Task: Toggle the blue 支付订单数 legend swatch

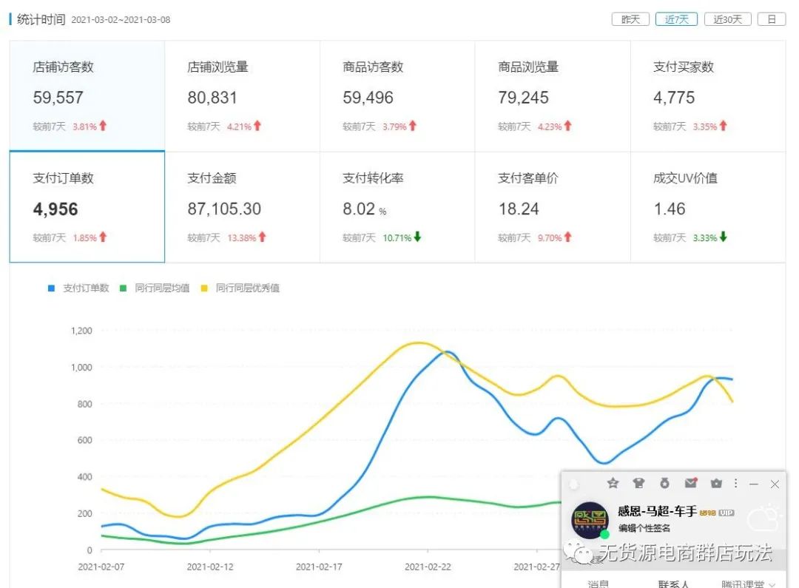Action: [x=51, y=288]
